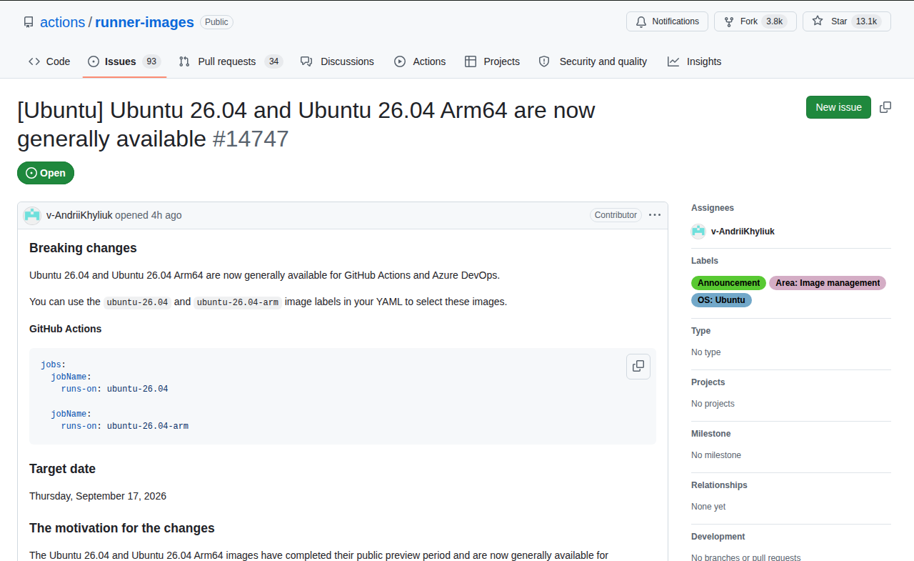Viewport: 914px width, 561px height.
Task: Select the Announcement label
Action: (x=728, y=283)
